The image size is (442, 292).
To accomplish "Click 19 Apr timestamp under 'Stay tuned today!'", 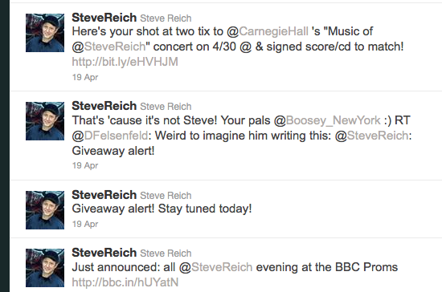I will pos(85,224).
